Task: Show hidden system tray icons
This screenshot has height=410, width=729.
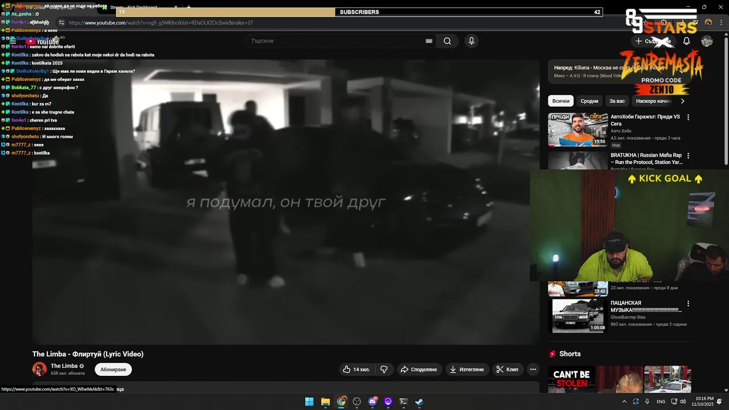Action: click(624, 401)
